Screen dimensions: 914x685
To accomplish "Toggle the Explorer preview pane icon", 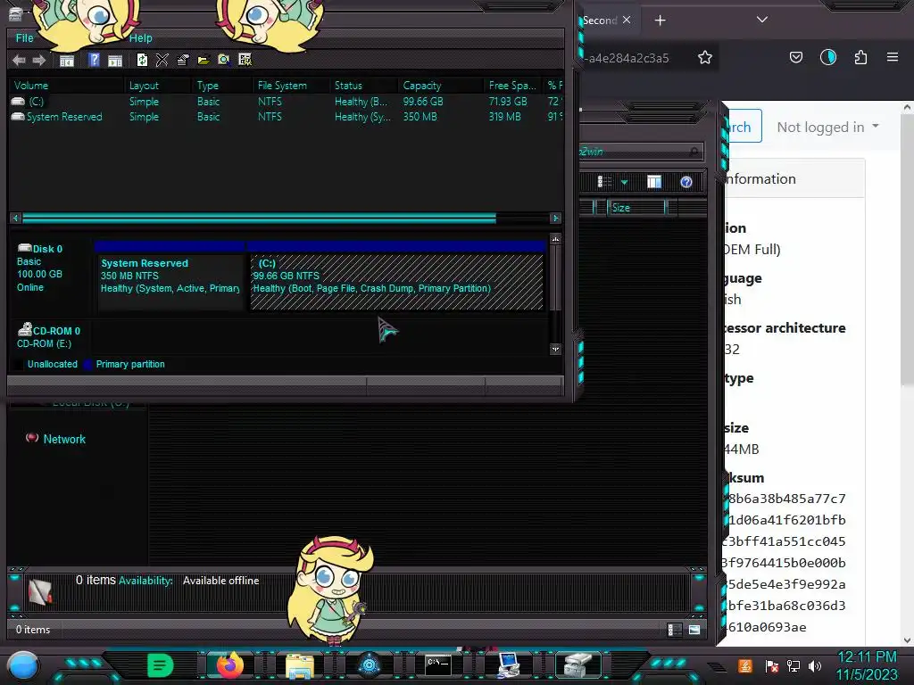I will point(654,182).
